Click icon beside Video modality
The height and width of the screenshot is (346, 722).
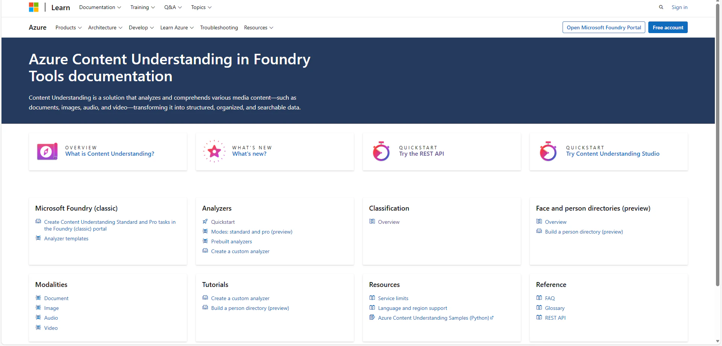[x=38, y=328]
